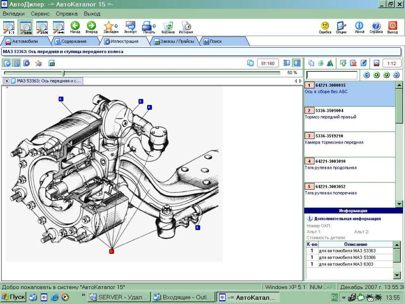Open the Корзина basket
The image size is (405, 304).
[x=168, y=27]
